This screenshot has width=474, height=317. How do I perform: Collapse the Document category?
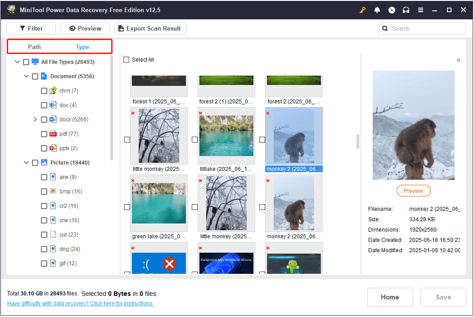pos(26,76)
